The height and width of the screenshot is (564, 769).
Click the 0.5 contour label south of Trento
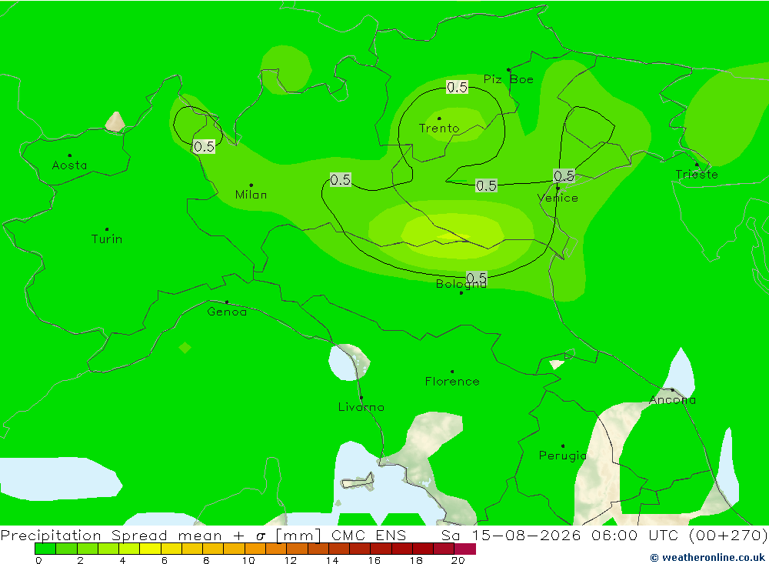pos(487,185)
